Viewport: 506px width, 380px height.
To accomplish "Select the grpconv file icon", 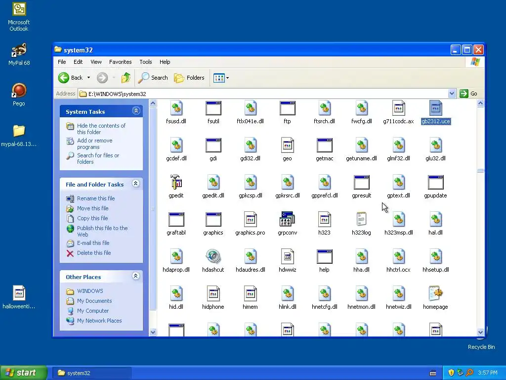I will [287, 219].
